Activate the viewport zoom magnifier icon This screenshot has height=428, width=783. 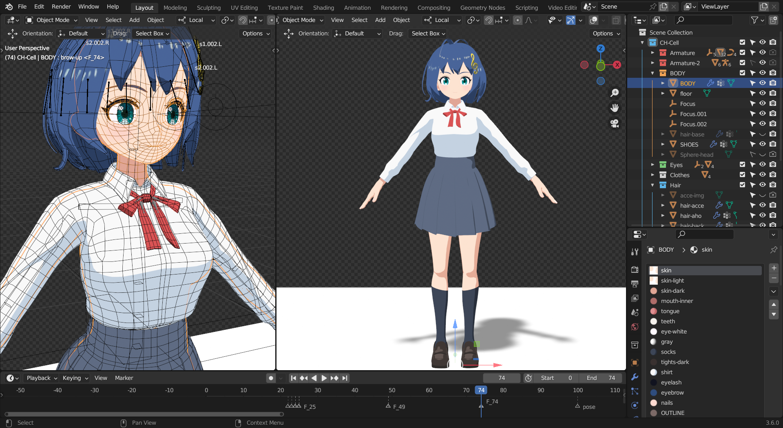(x=615, y=92)
